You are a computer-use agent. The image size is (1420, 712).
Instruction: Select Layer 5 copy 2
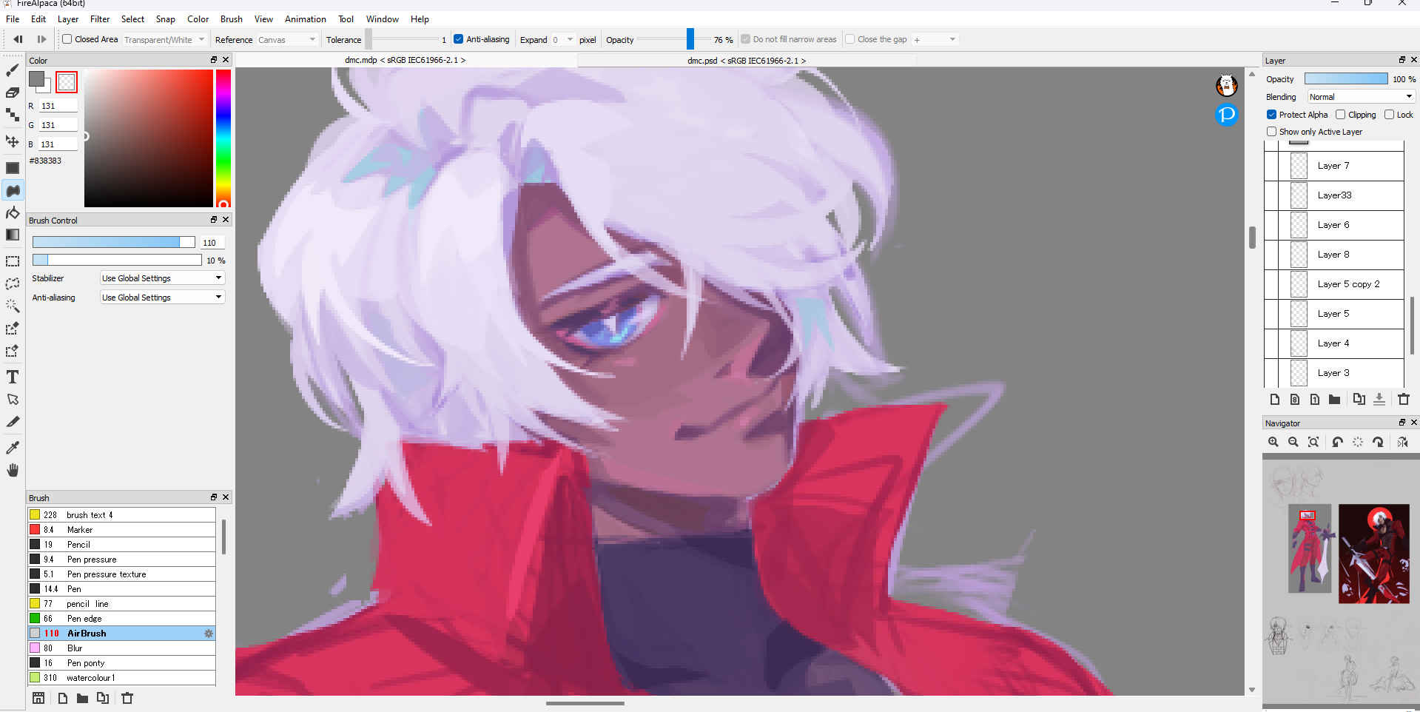(1347, 284)
